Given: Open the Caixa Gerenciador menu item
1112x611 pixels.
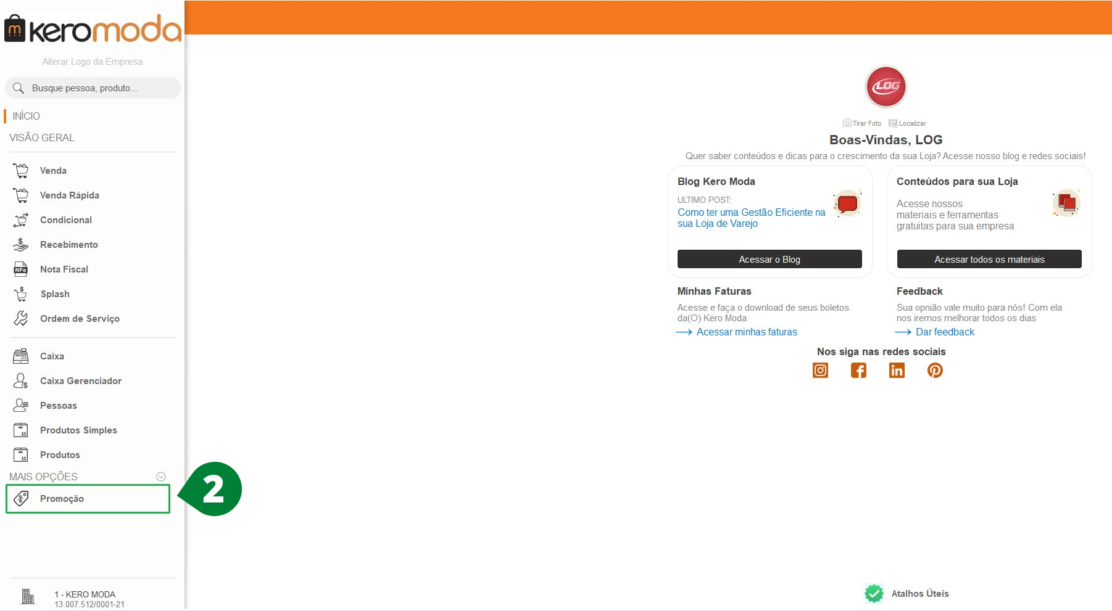Looking at the screenshot, I should 81,380.
